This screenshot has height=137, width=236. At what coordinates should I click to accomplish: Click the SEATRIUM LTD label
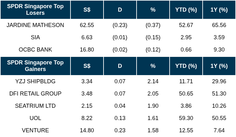(35, 106)
